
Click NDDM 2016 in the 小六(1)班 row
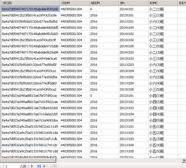(104, 21)
